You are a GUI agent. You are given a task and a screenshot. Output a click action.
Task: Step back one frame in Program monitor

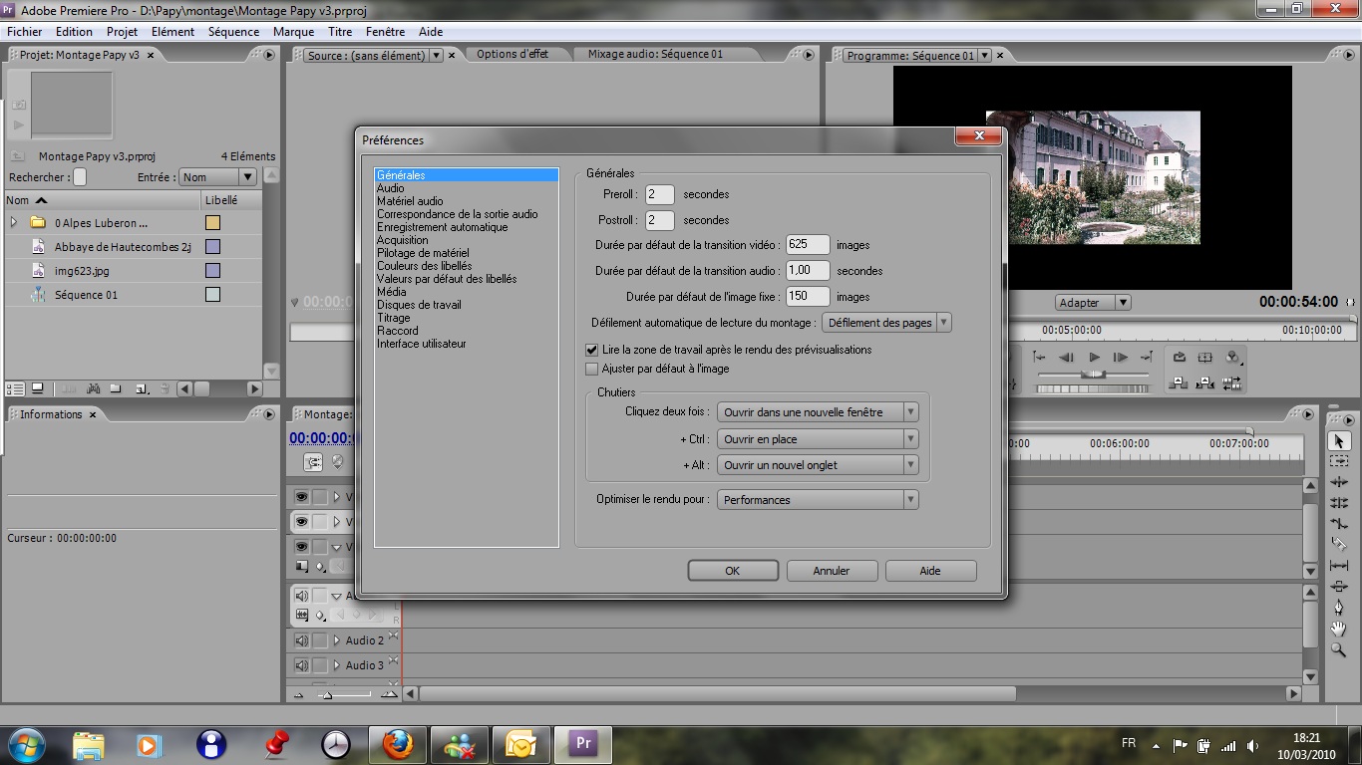[1066, 357]
